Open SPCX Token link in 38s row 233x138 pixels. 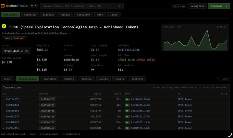tap(185, 99)
